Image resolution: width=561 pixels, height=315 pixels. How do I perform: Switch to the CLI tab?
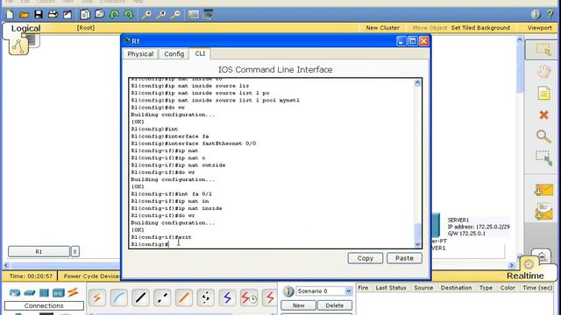pyautogui.click(x=200, y=53)
